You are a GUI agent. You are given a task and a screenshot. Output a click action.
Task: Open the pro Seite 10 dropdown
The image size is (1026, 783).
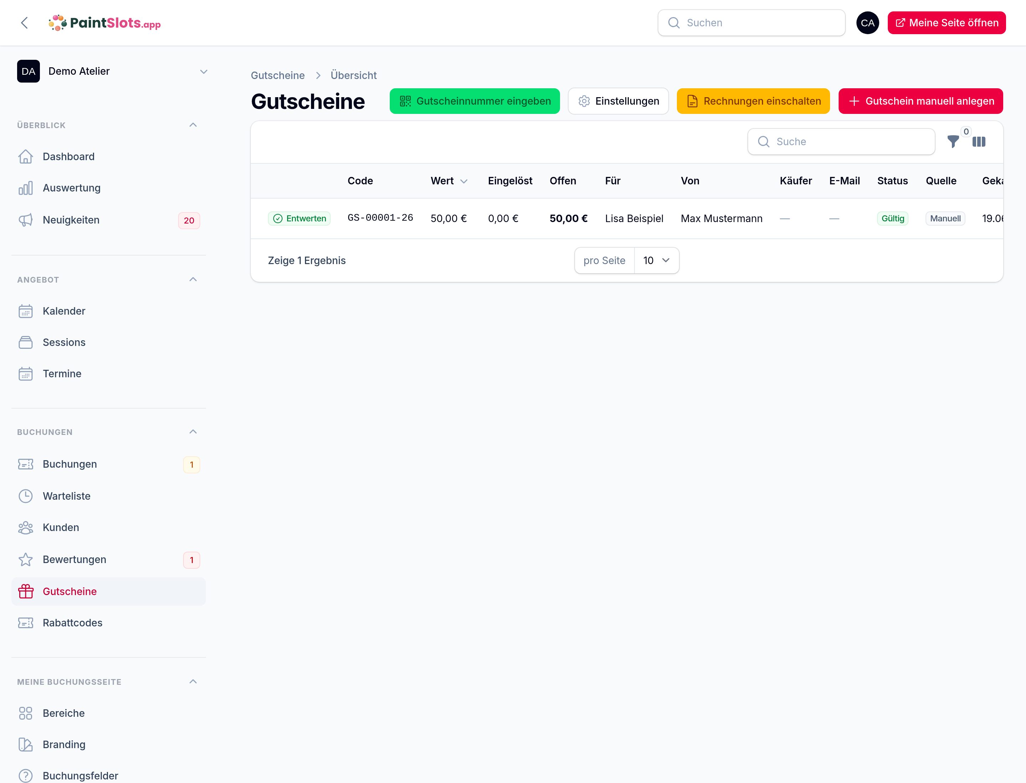(657, 261)
